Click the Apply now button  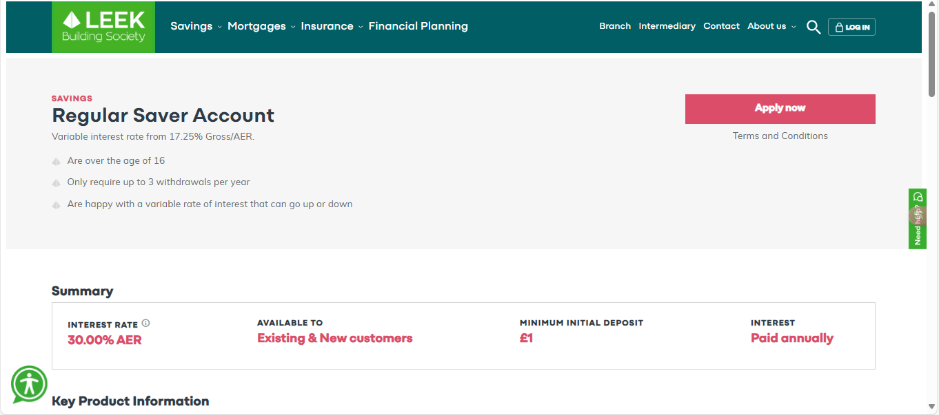point(780,109)
